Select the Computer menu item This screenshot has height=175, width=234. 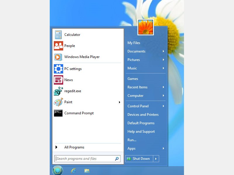[135, 96]
